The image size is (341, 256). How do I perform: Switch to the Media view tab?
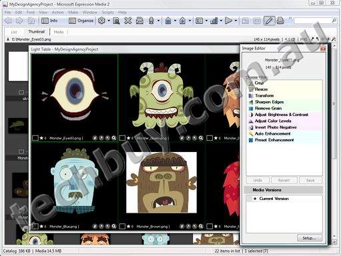[x=59, y=32]
